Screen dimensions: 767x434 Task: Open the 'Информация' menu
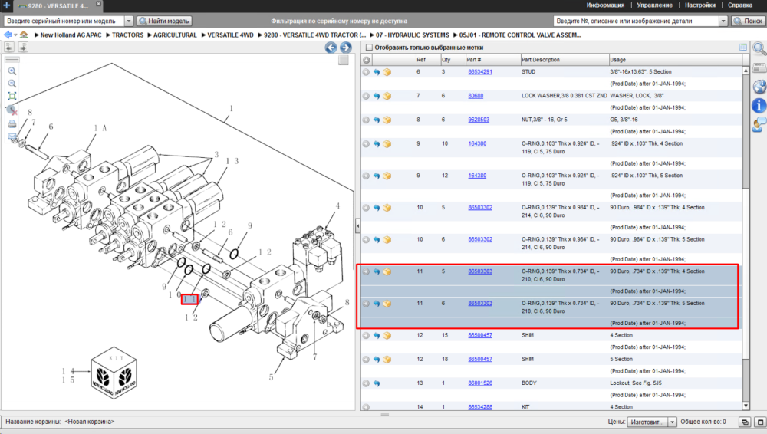[605, 5]
